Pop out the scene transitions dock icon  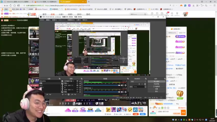pyautogui.click(x=146, y=79)
